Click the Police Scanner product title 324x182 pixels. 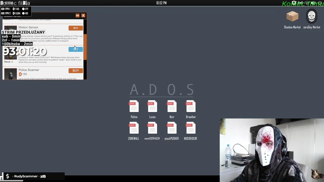29,70
